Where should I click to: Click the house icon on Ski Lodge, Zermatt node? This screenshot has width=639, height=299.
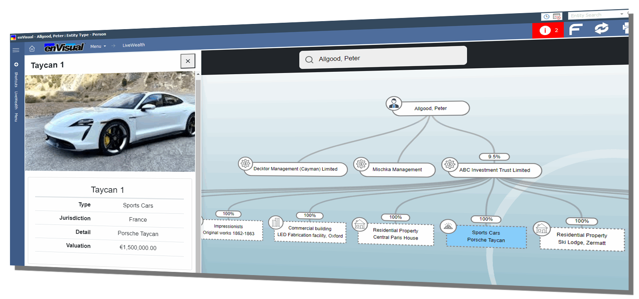point(542,229)
